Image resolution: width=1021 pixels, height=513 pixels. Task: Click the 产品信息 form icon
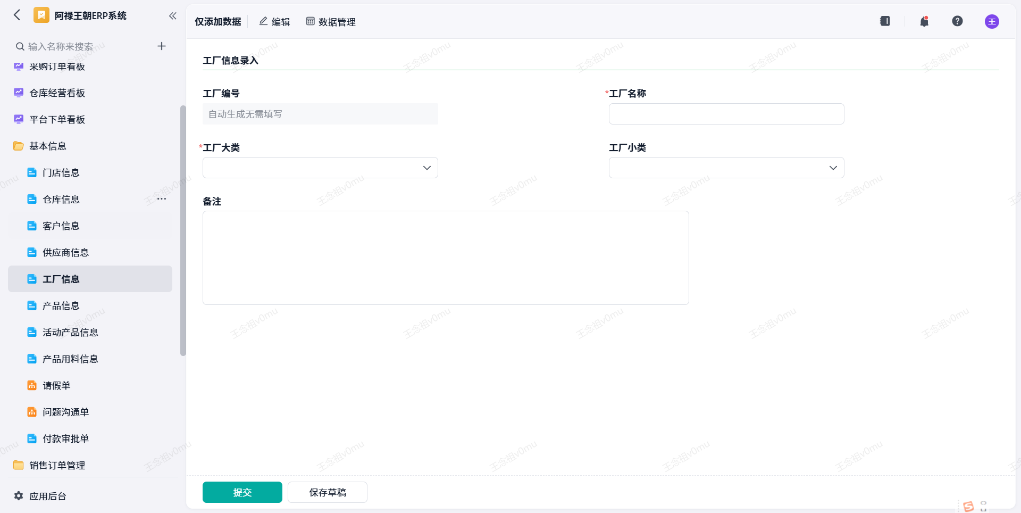(x=32, y=305)
